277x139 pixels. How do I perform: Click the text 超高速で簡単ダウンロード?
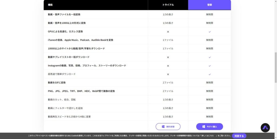click(x=62, y=74)
